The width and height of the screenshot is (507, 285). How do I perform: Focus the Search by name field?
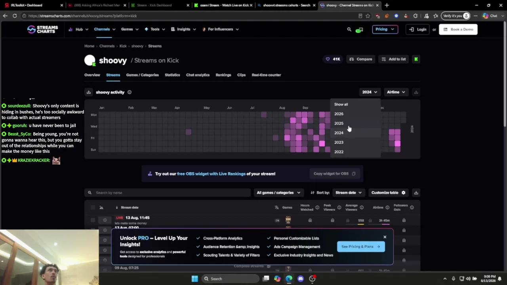[168, 193]
